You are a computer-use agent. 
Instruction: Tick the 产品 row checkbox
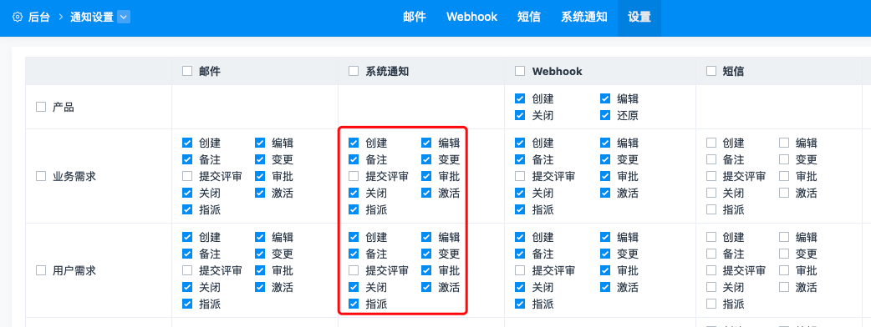41,107
